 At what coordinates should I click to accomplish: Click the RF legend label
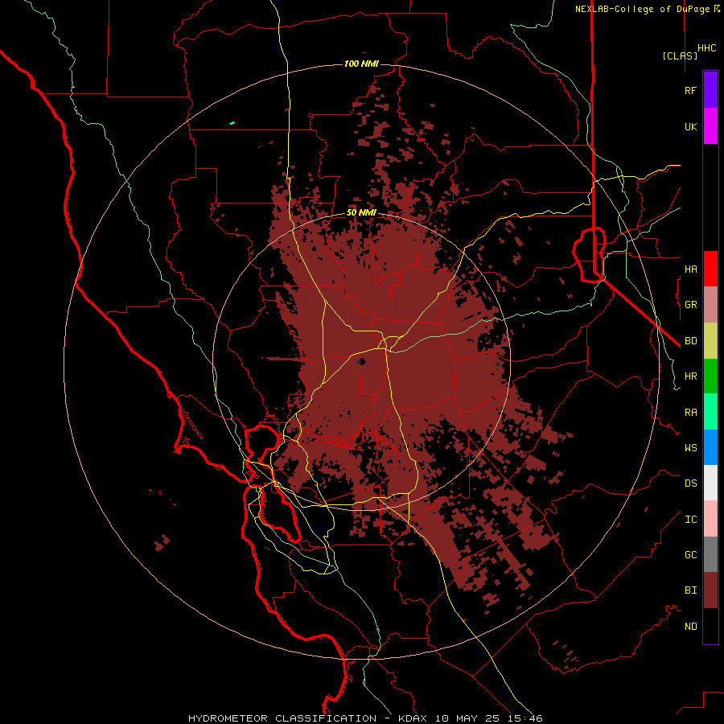[x=690, y=90]
